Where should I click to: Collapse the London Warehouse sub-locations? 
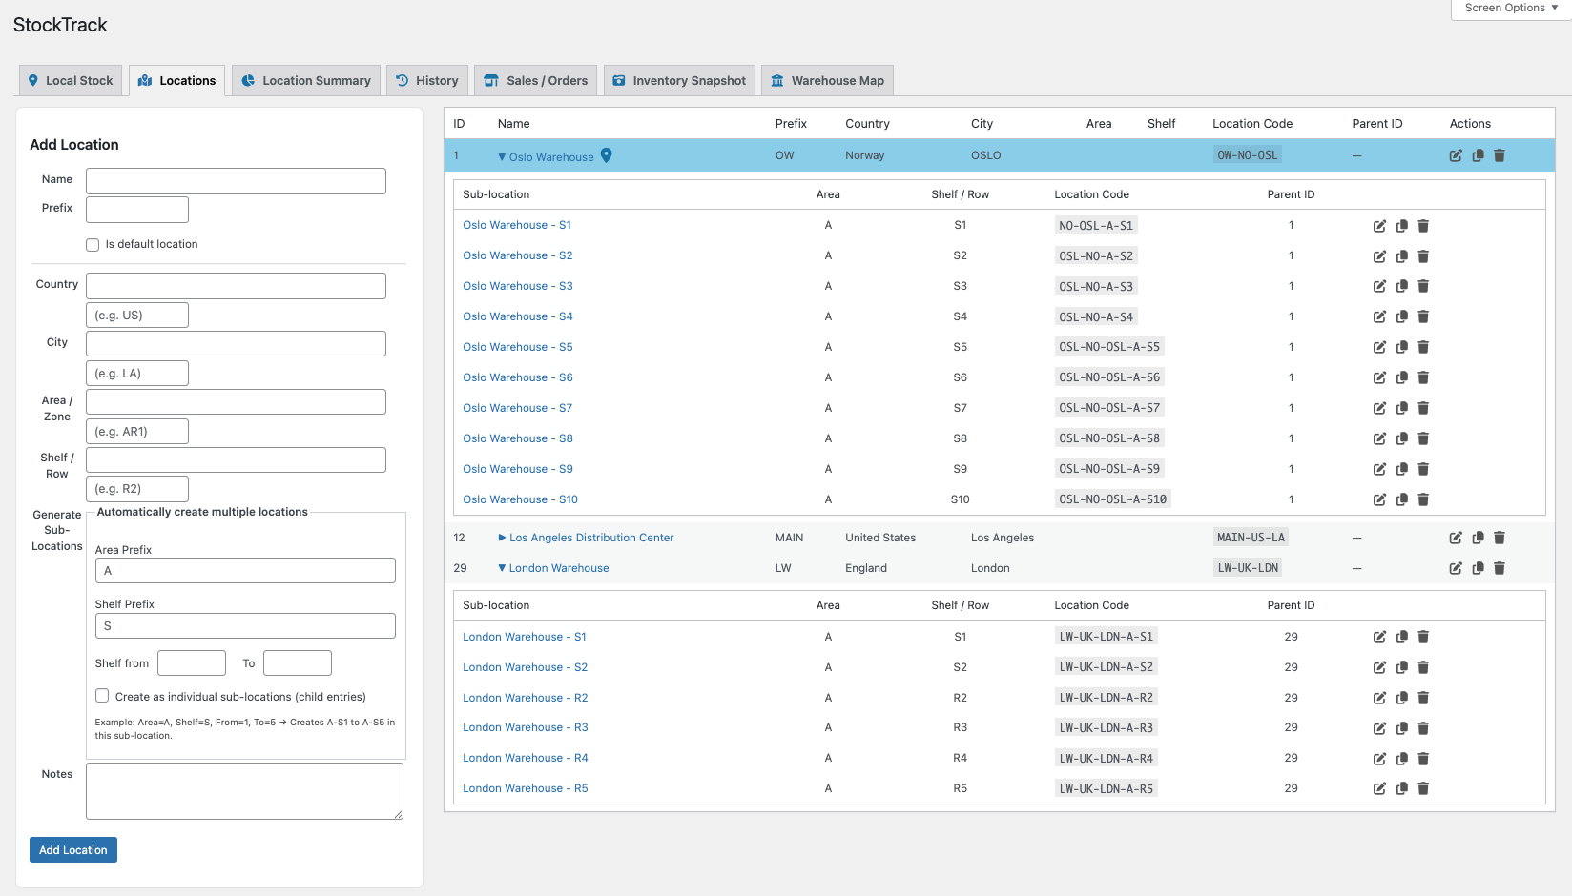[502, 568]
